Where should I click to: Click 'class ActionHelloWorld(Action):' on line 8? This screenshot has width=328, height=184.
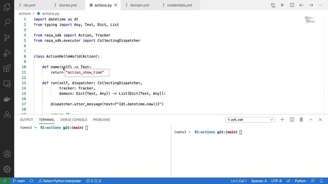67,56
